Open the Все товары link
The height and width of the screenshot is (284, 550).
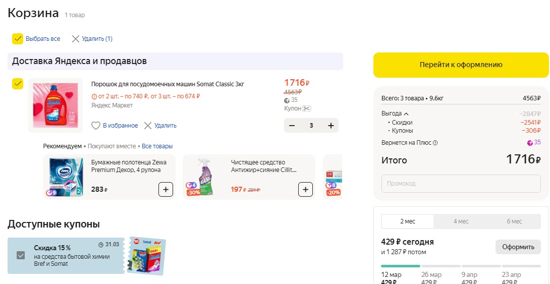pyautogui.click(x=157, y=146)
